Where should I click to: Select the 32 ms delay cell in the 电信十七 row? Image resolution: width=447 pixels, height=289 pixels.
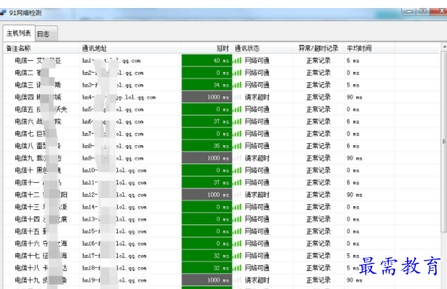(x=206, y=256)
